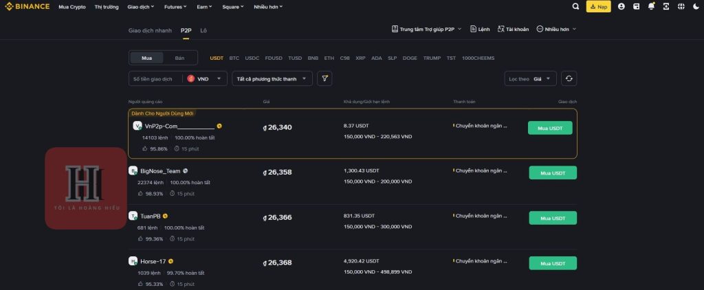
Task: Expand the Earn menu
Action: (204, 7)
